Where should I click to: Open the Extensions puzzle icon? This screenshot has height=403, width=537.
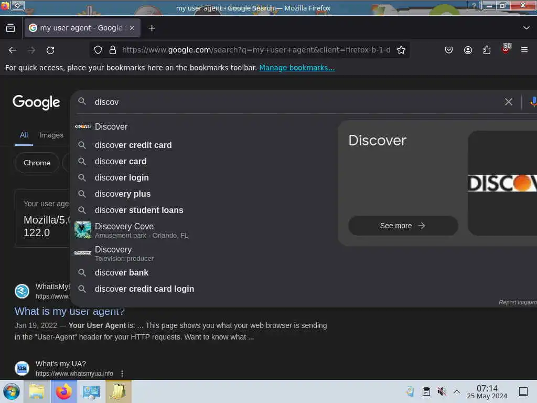pos(487,50)
